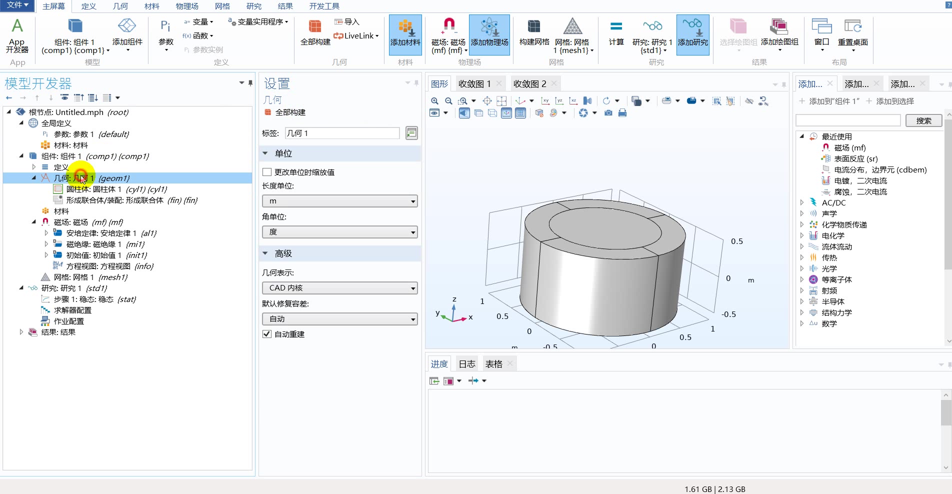
Task: Click the physics search input field
Action: click(847, 120)
